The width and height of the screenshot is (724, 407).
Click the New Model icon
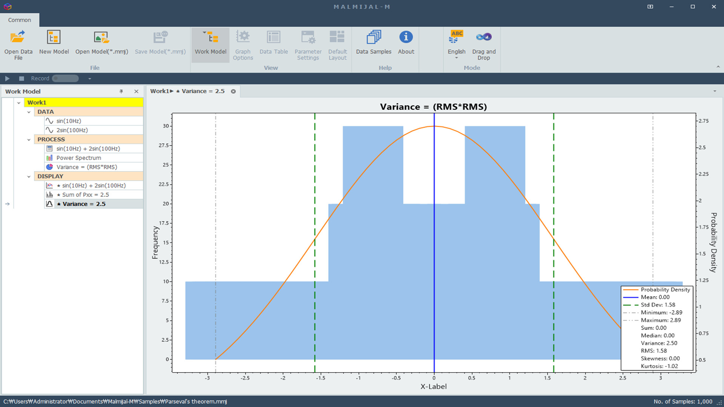click(x=54, y=37)
